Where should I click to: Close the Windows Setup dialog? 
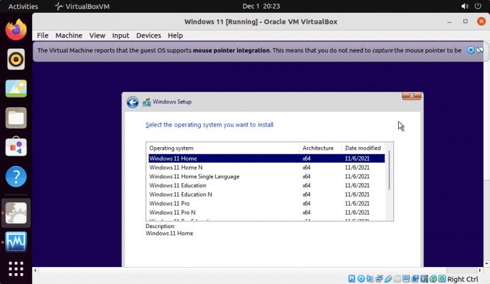tap(412, 96)
